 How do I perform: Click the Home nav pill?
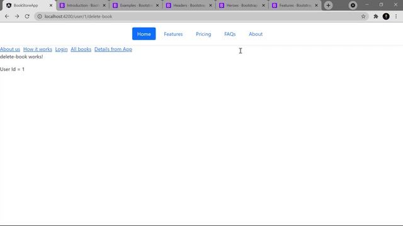(144, 34)
